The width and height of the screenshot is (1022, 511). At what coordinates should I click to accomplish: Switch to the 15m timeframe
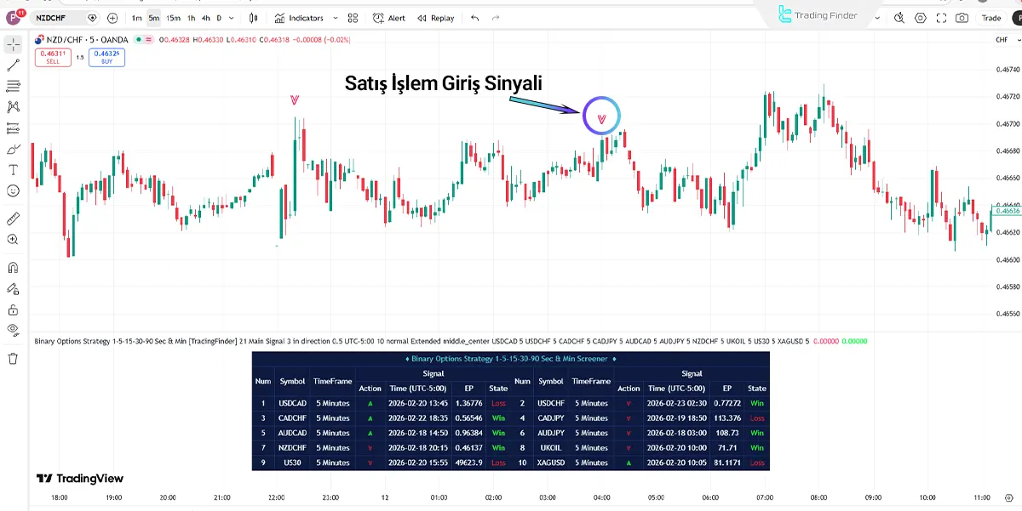tap(173, 17)
